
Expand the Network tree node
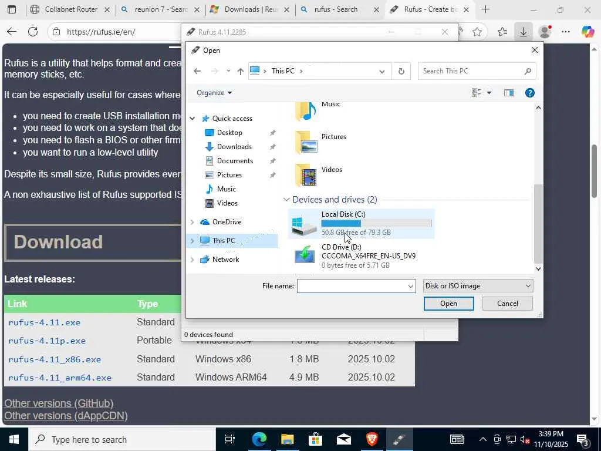coord(193,260)
